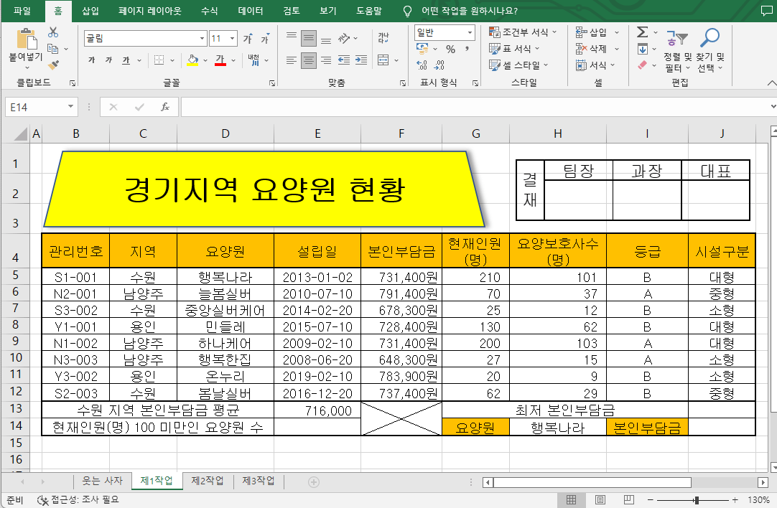Viewport: 777px width, 508px height.
Task: Increase indent
Action: [x=361, y=60]
